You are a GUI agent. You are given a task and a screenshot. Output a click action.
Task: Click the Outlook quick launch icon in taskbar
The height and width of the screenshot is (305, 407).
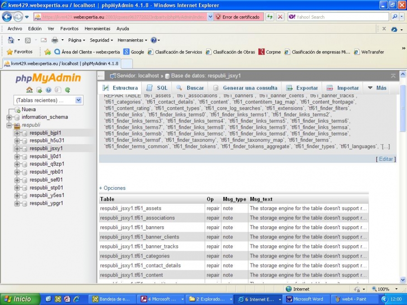click(57, 299)
